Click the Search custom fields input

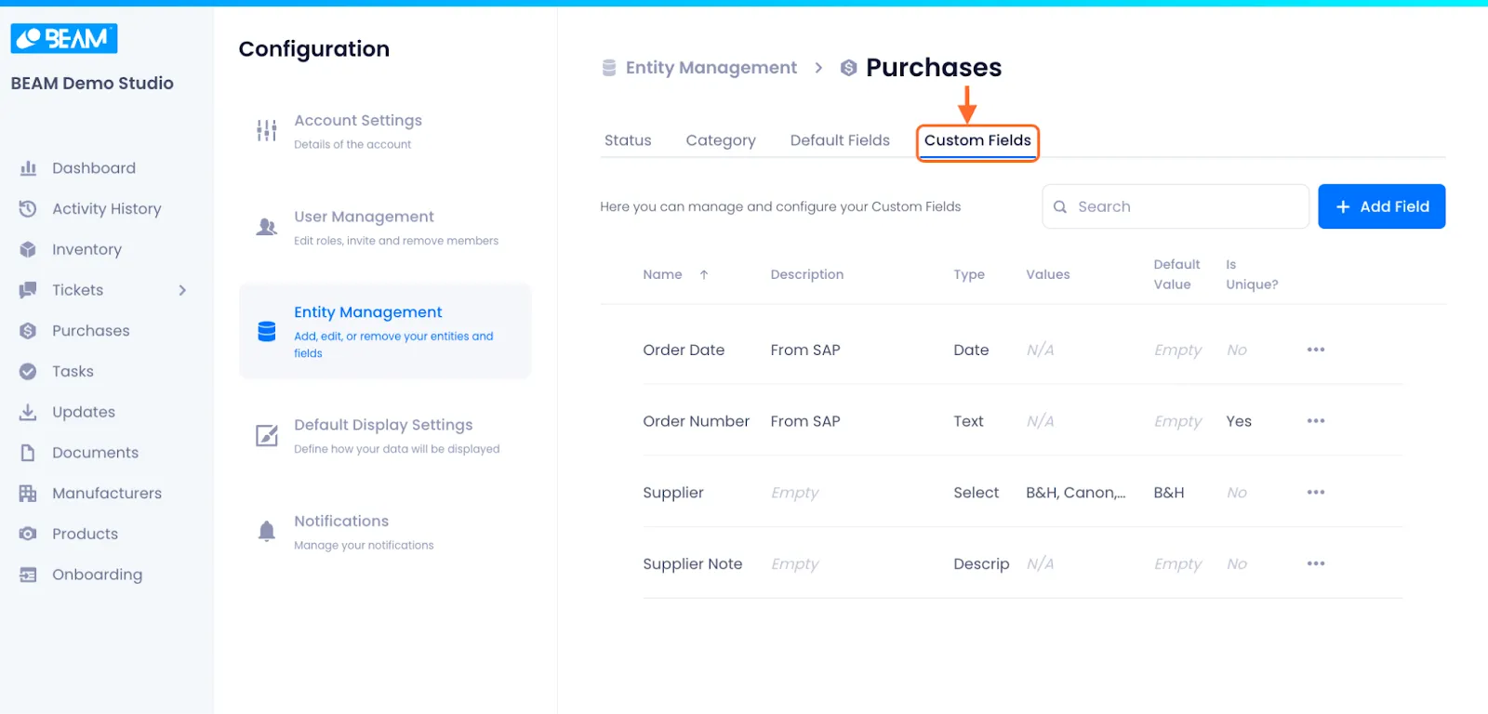(x=1176, y=206)
